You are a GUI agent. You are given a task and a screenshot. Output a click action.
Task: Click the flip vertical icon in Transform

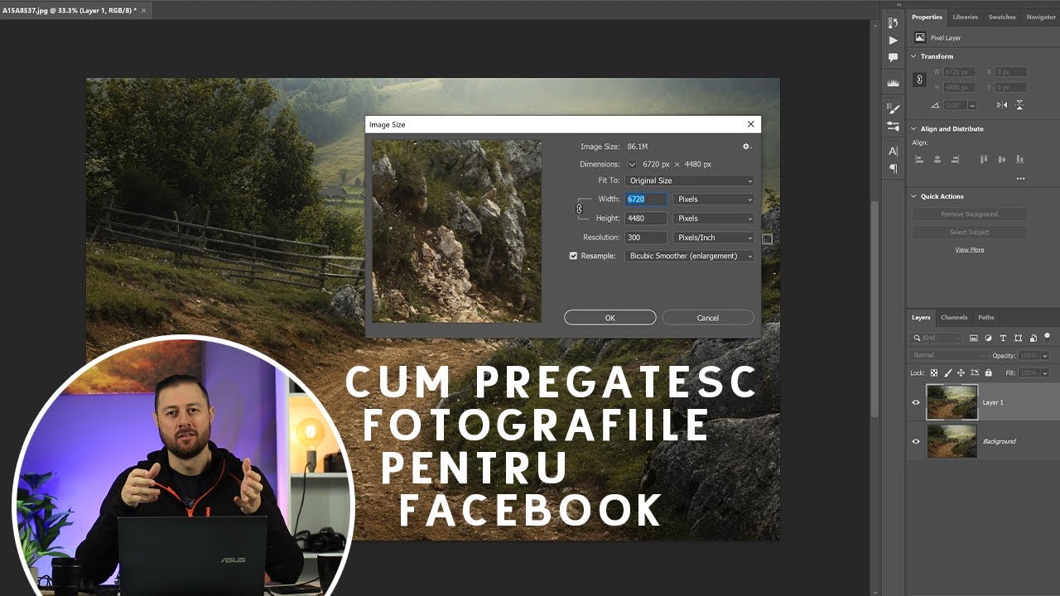(x=1019, y=105)
